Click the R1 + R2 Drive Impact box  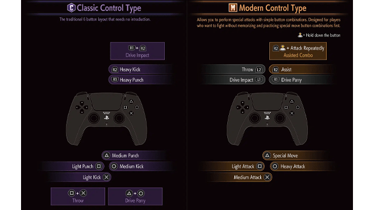[x=137, y=51]
